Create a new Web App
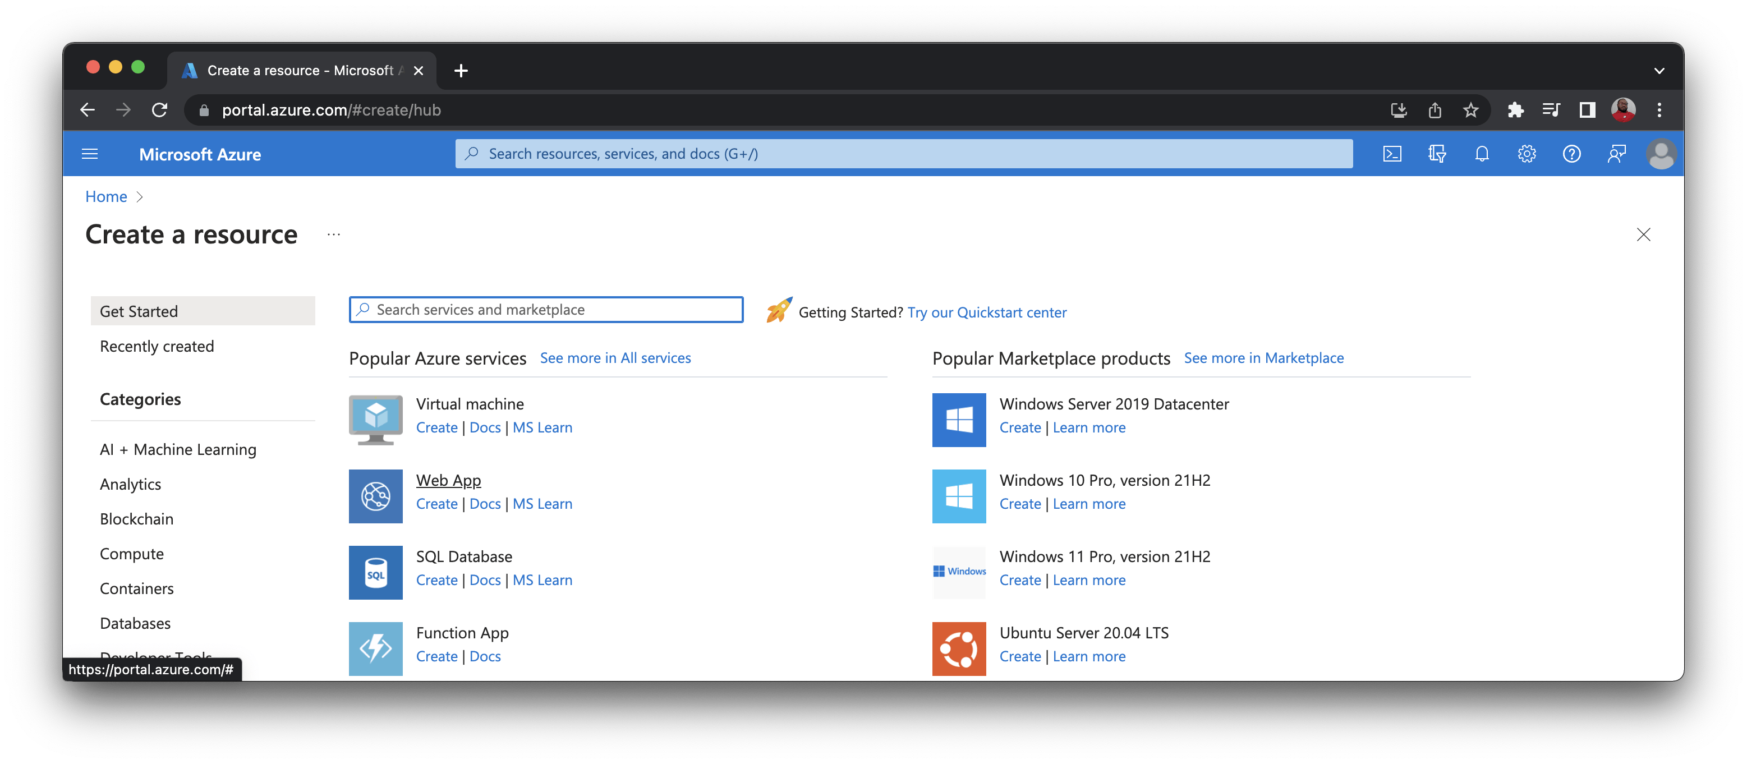 point(436,504)
